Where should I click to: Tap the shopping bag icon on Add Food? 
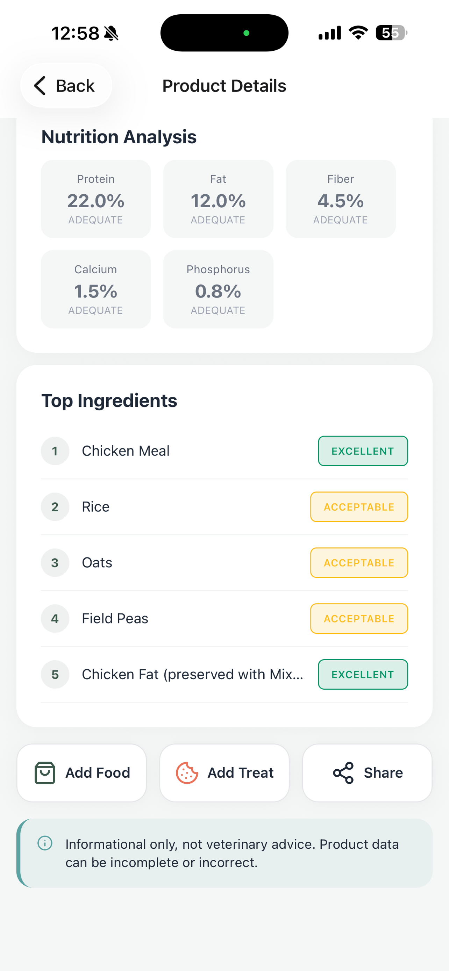pyautogui.click(x=45, y=773)
